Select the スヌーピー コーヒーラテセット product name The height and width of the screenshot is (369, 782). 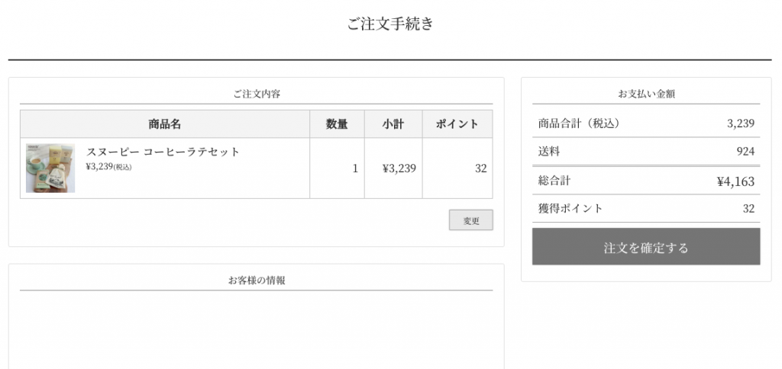tap(163, 152)
